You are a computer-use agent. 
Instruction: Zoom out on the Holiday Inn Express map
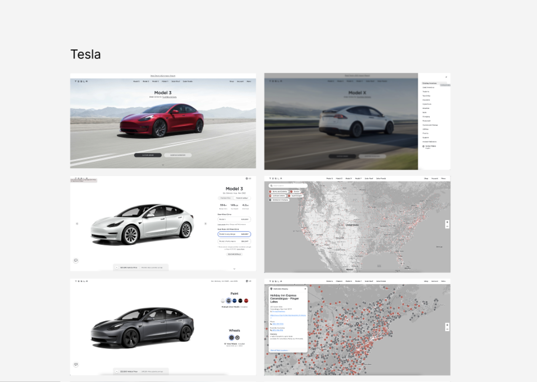(447, 329)
